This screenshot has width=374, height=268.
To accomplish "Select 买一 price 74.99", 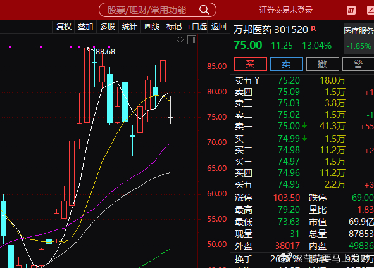I will point(289,139).
